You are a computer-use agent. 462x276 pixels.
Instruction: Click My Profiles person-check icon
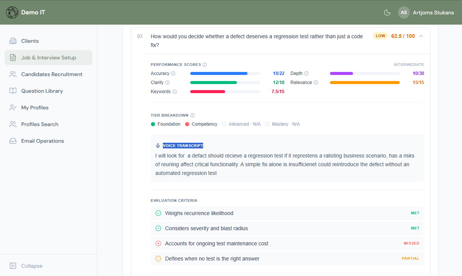point(13,108)
